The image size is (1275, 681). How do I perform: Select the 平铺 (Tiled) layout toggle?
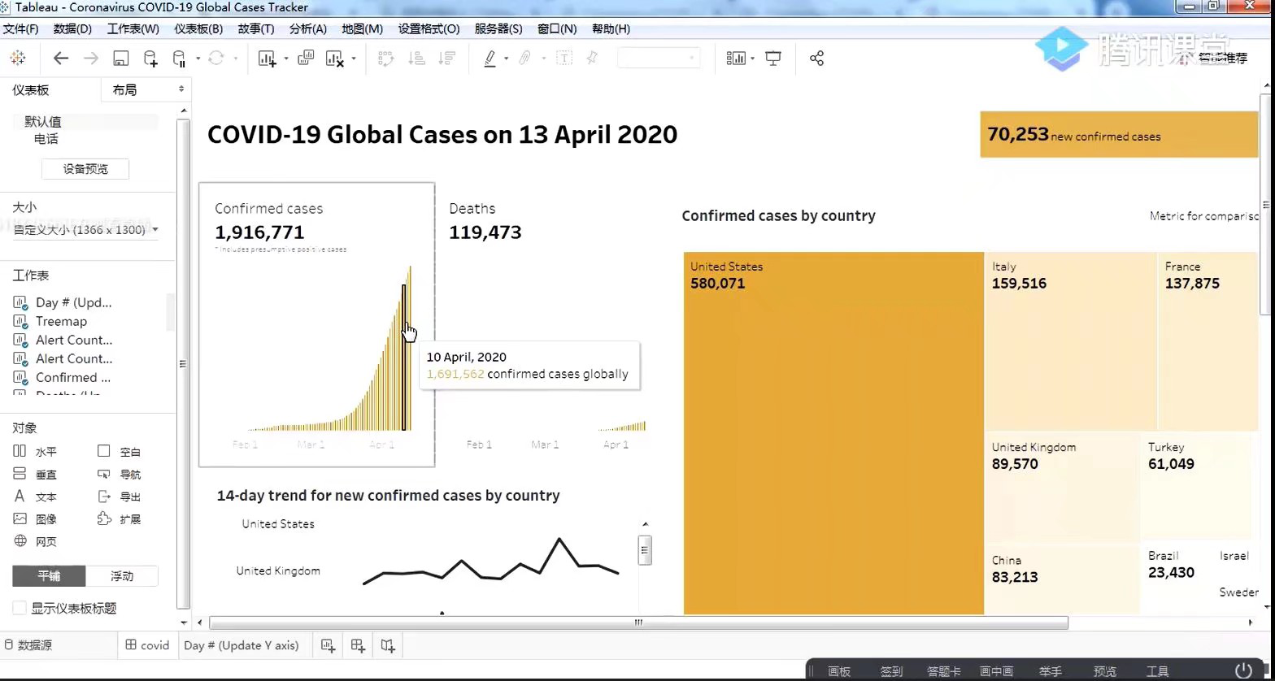(49, 576)
